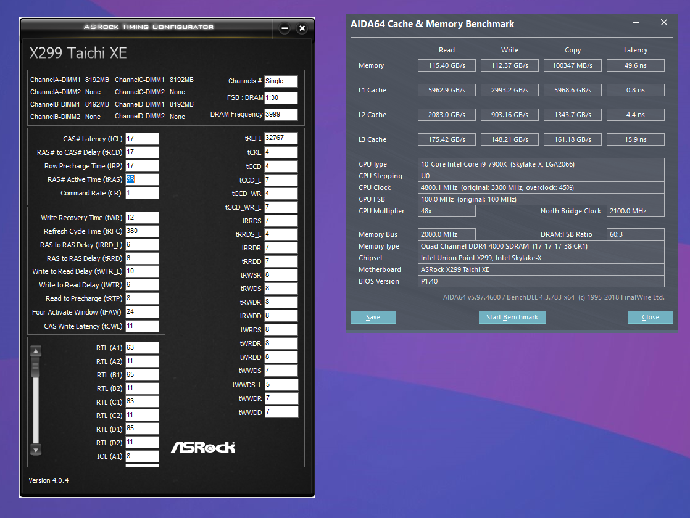Click the Row Precharge Time (tRP) field
Image resolution: width=690 pixels, height=518 pixels.
[x=142, y=166]
